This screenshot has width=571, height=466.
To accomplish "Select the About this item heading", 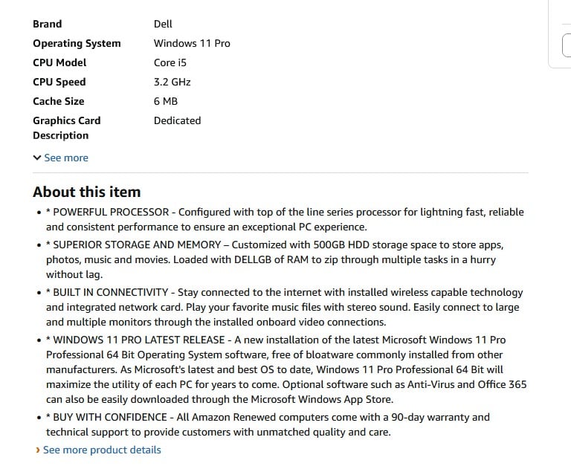I will [x=87, y=192].
